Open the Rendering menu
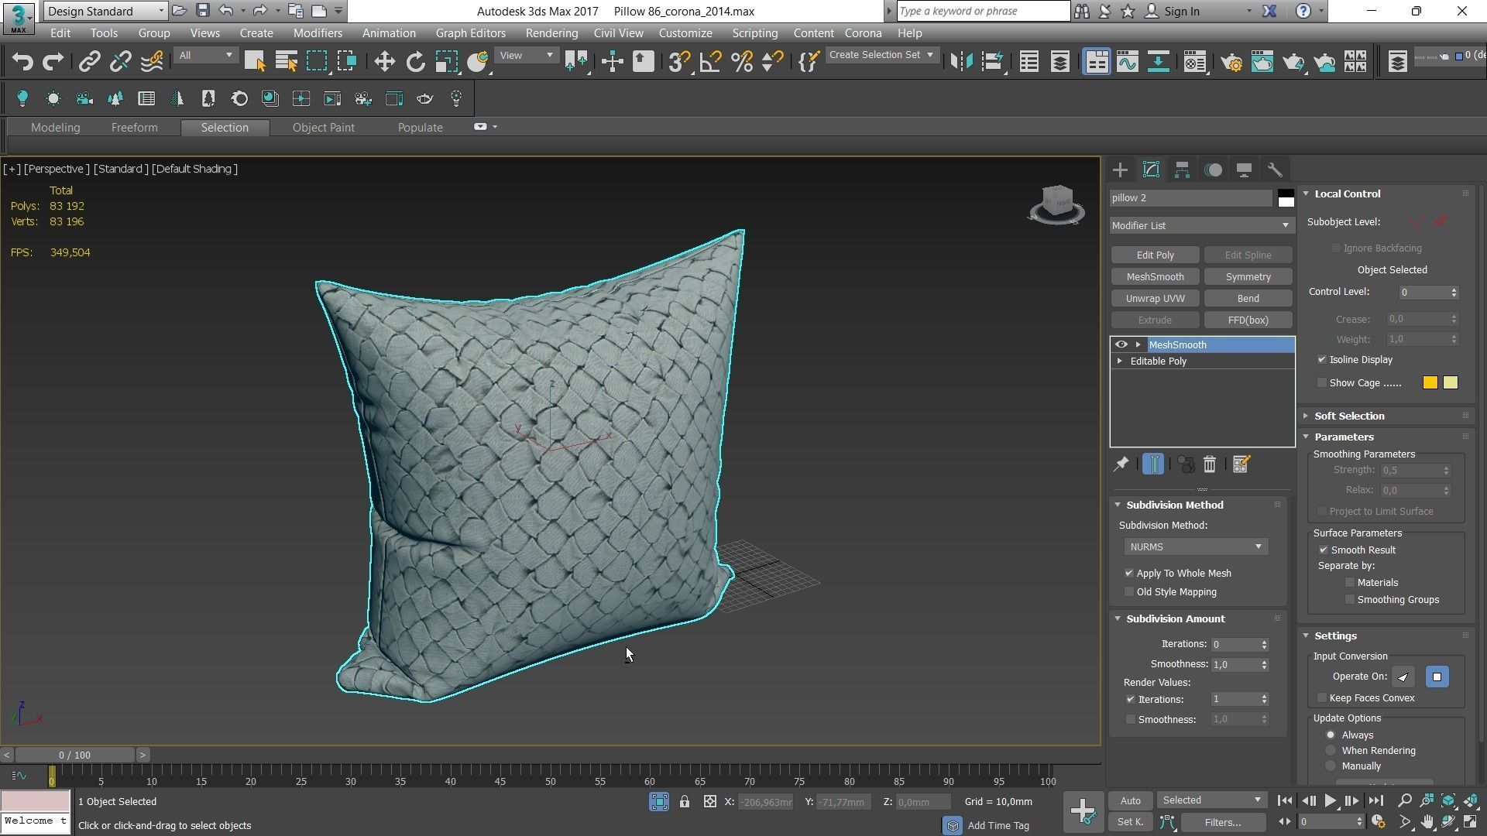This screenshot has height=836, width=1487. [x=551, y=33]
